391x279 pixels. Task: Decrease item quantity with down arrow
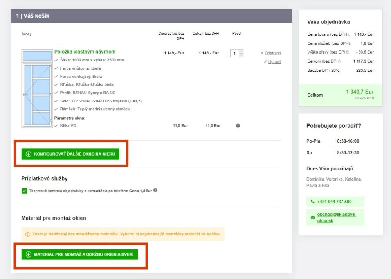tap(241, 55)
